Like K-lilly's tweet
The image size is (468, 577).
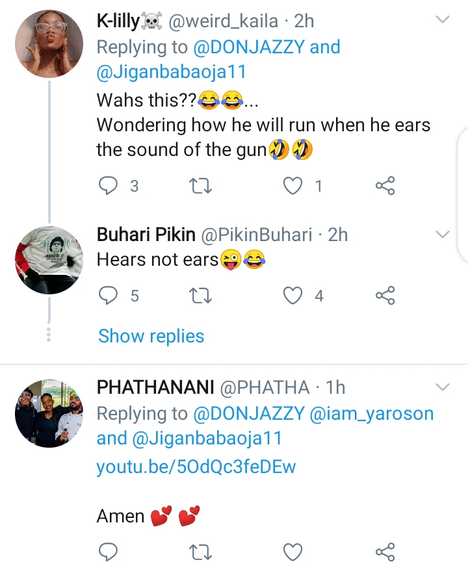coord(294,186)
